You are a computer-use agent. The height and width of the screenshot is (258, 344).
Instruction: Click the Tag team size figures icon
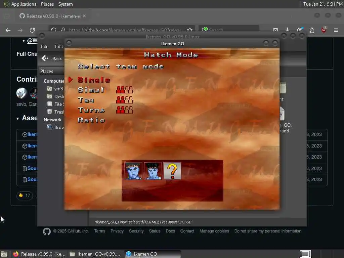[125, 100]
